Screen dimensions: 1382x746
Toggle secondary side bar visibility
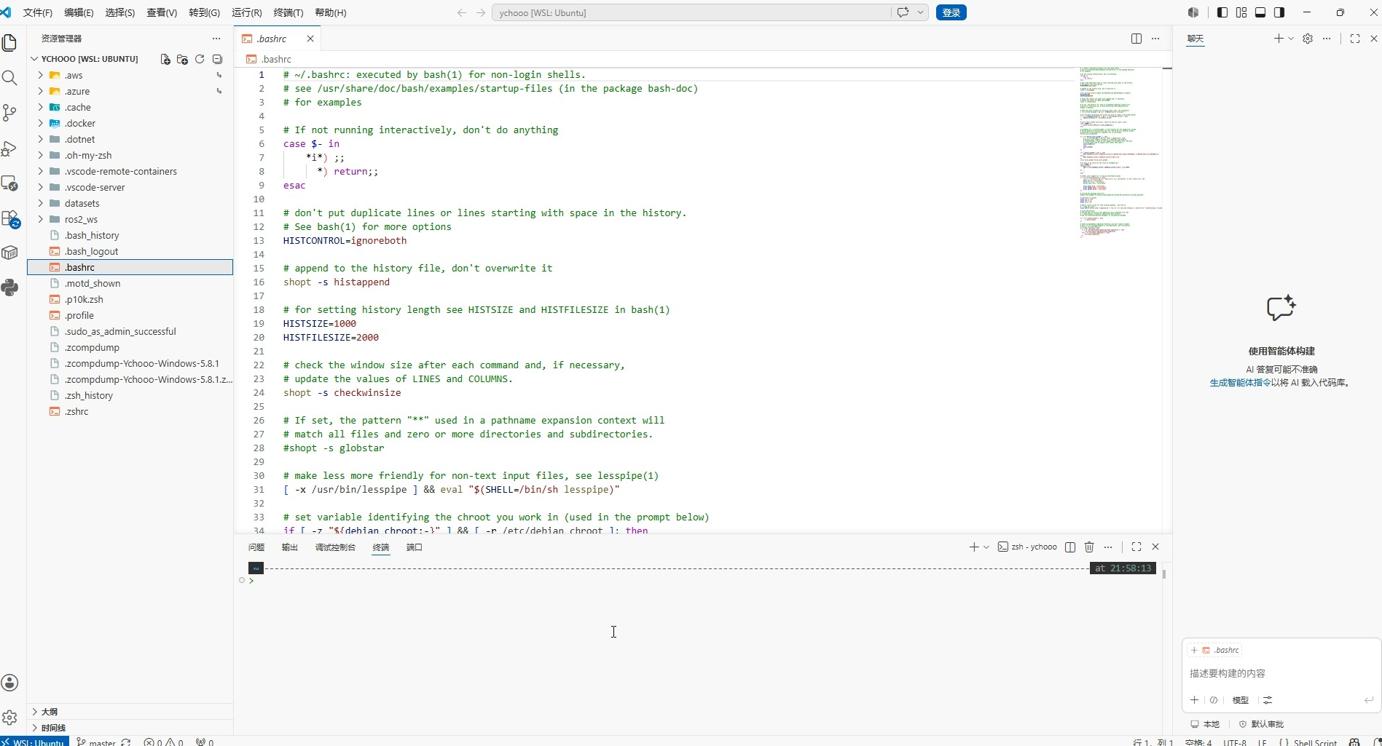1279,12
